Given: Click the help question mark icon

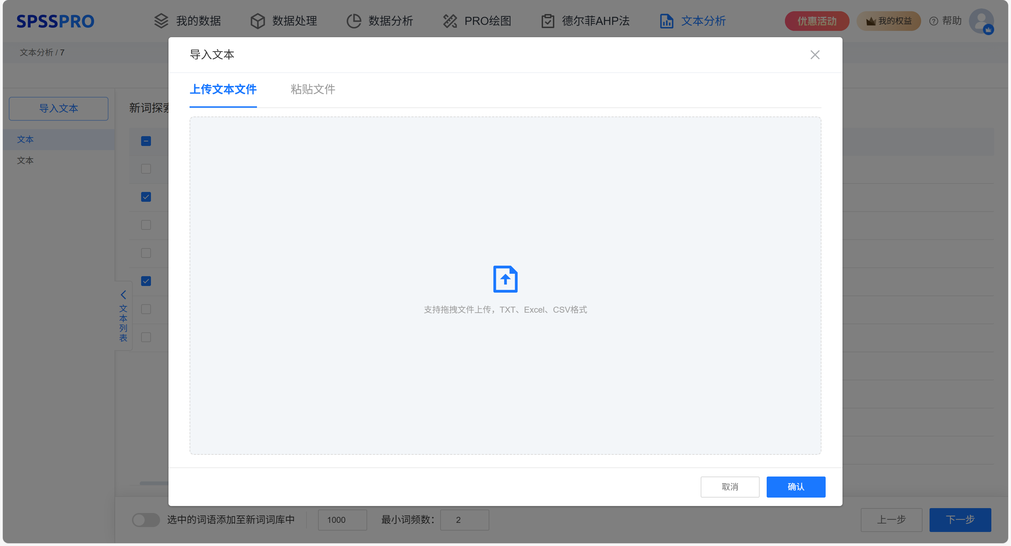Looking at the screenshot, I should tap(934, 21).
